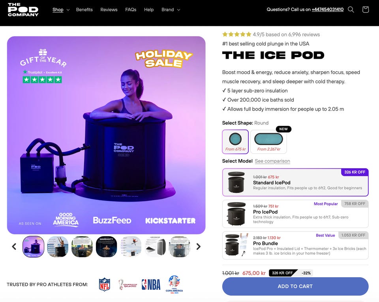The width and height of the screenshot is (379, 302).
Task: Choose the Pro IcePod model
Action: click(x=295, y=214)
